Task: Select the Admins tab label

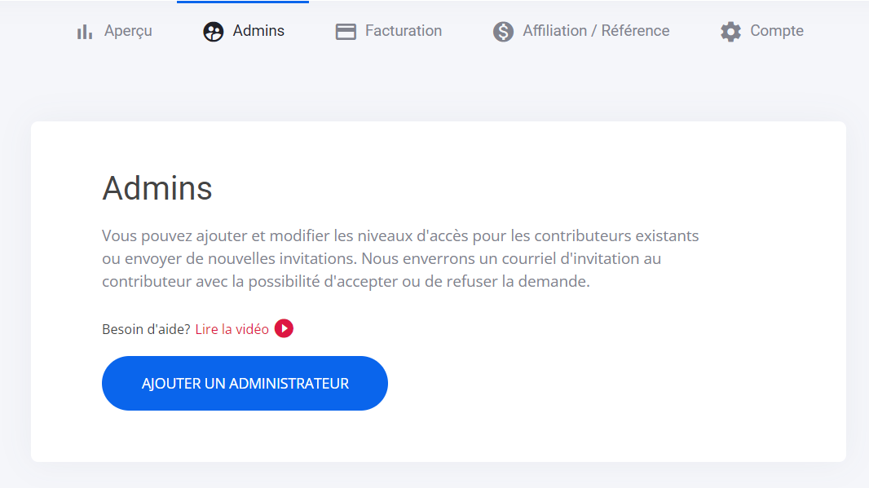Action: (x=258, y=31)
